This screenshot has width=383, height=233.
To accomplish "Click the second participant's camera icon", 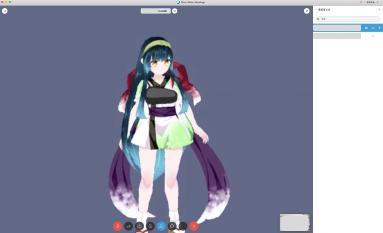I will [x=373, y=36].
